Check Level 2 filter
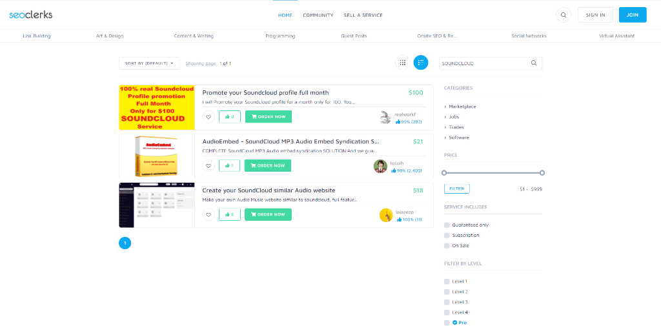 [447, 292]
